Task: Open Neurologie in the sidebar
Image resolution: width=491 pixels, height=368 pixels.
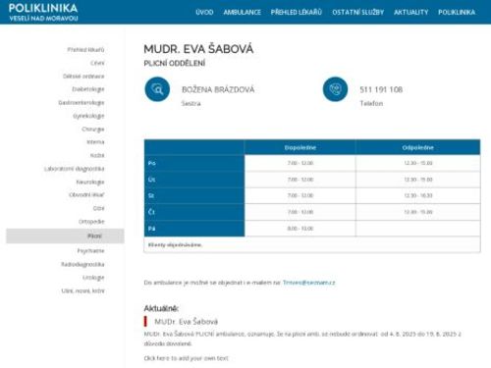Action: point(90,182)
